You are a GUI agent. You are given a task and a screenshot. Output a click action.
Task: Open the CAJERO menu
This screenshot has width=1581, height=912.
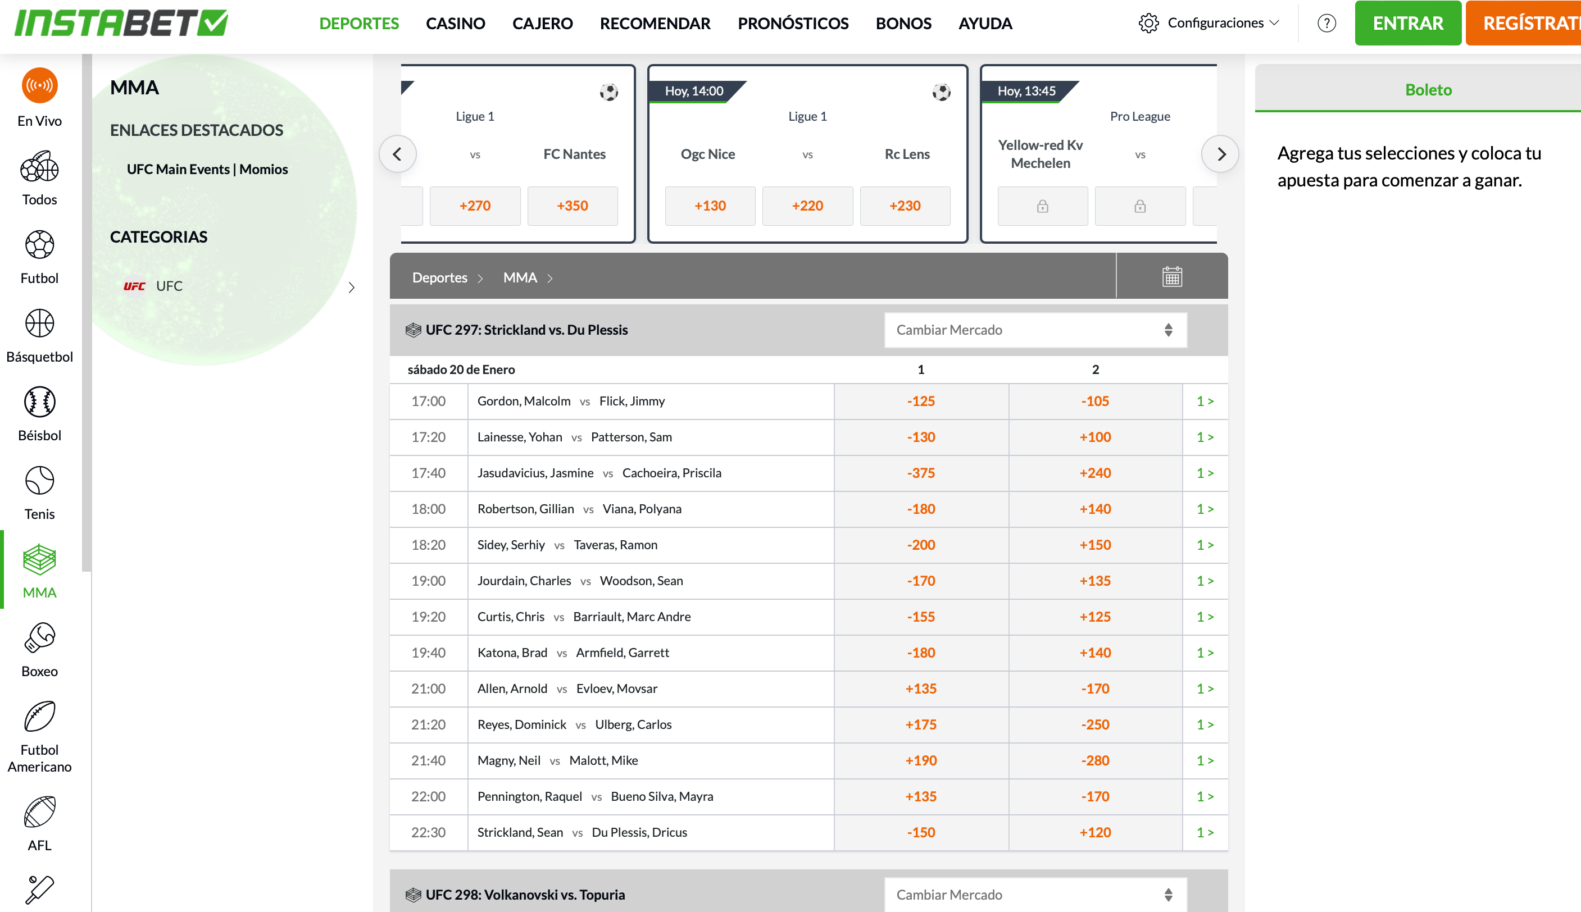coord(543,23)
